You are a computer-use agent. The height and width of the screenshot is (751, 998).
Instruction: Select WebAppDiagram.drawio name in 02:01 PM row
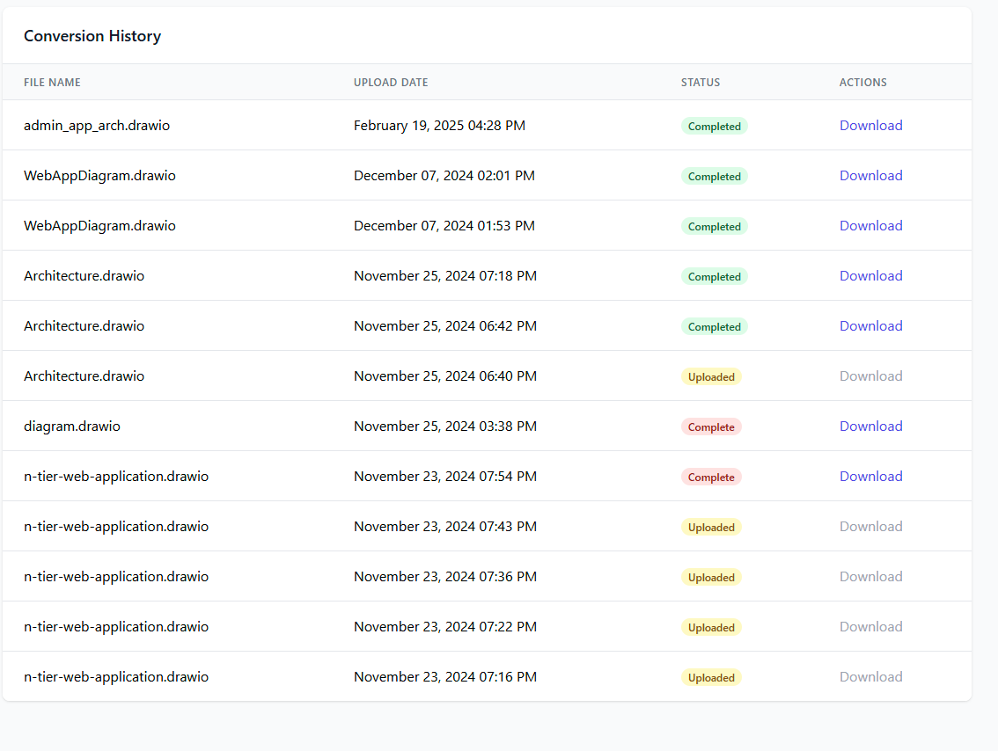(99, 176)
